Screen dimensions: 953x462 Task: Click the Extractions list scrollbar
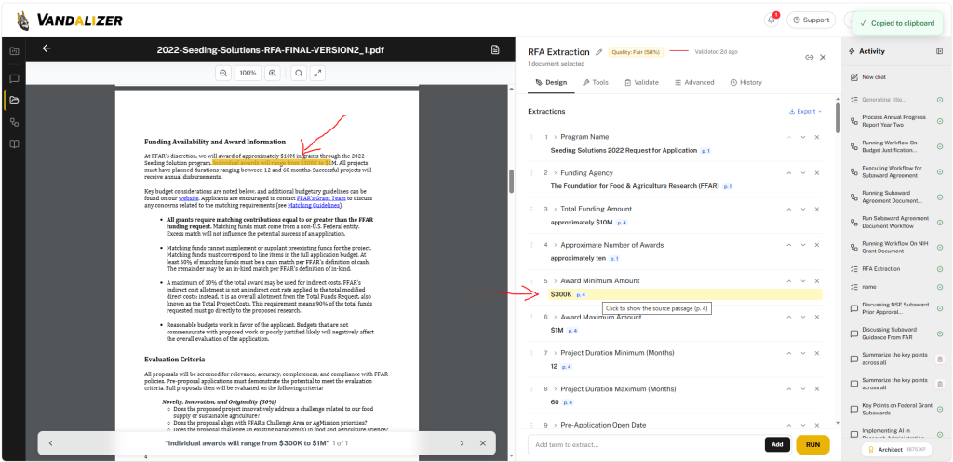[839, 118]
